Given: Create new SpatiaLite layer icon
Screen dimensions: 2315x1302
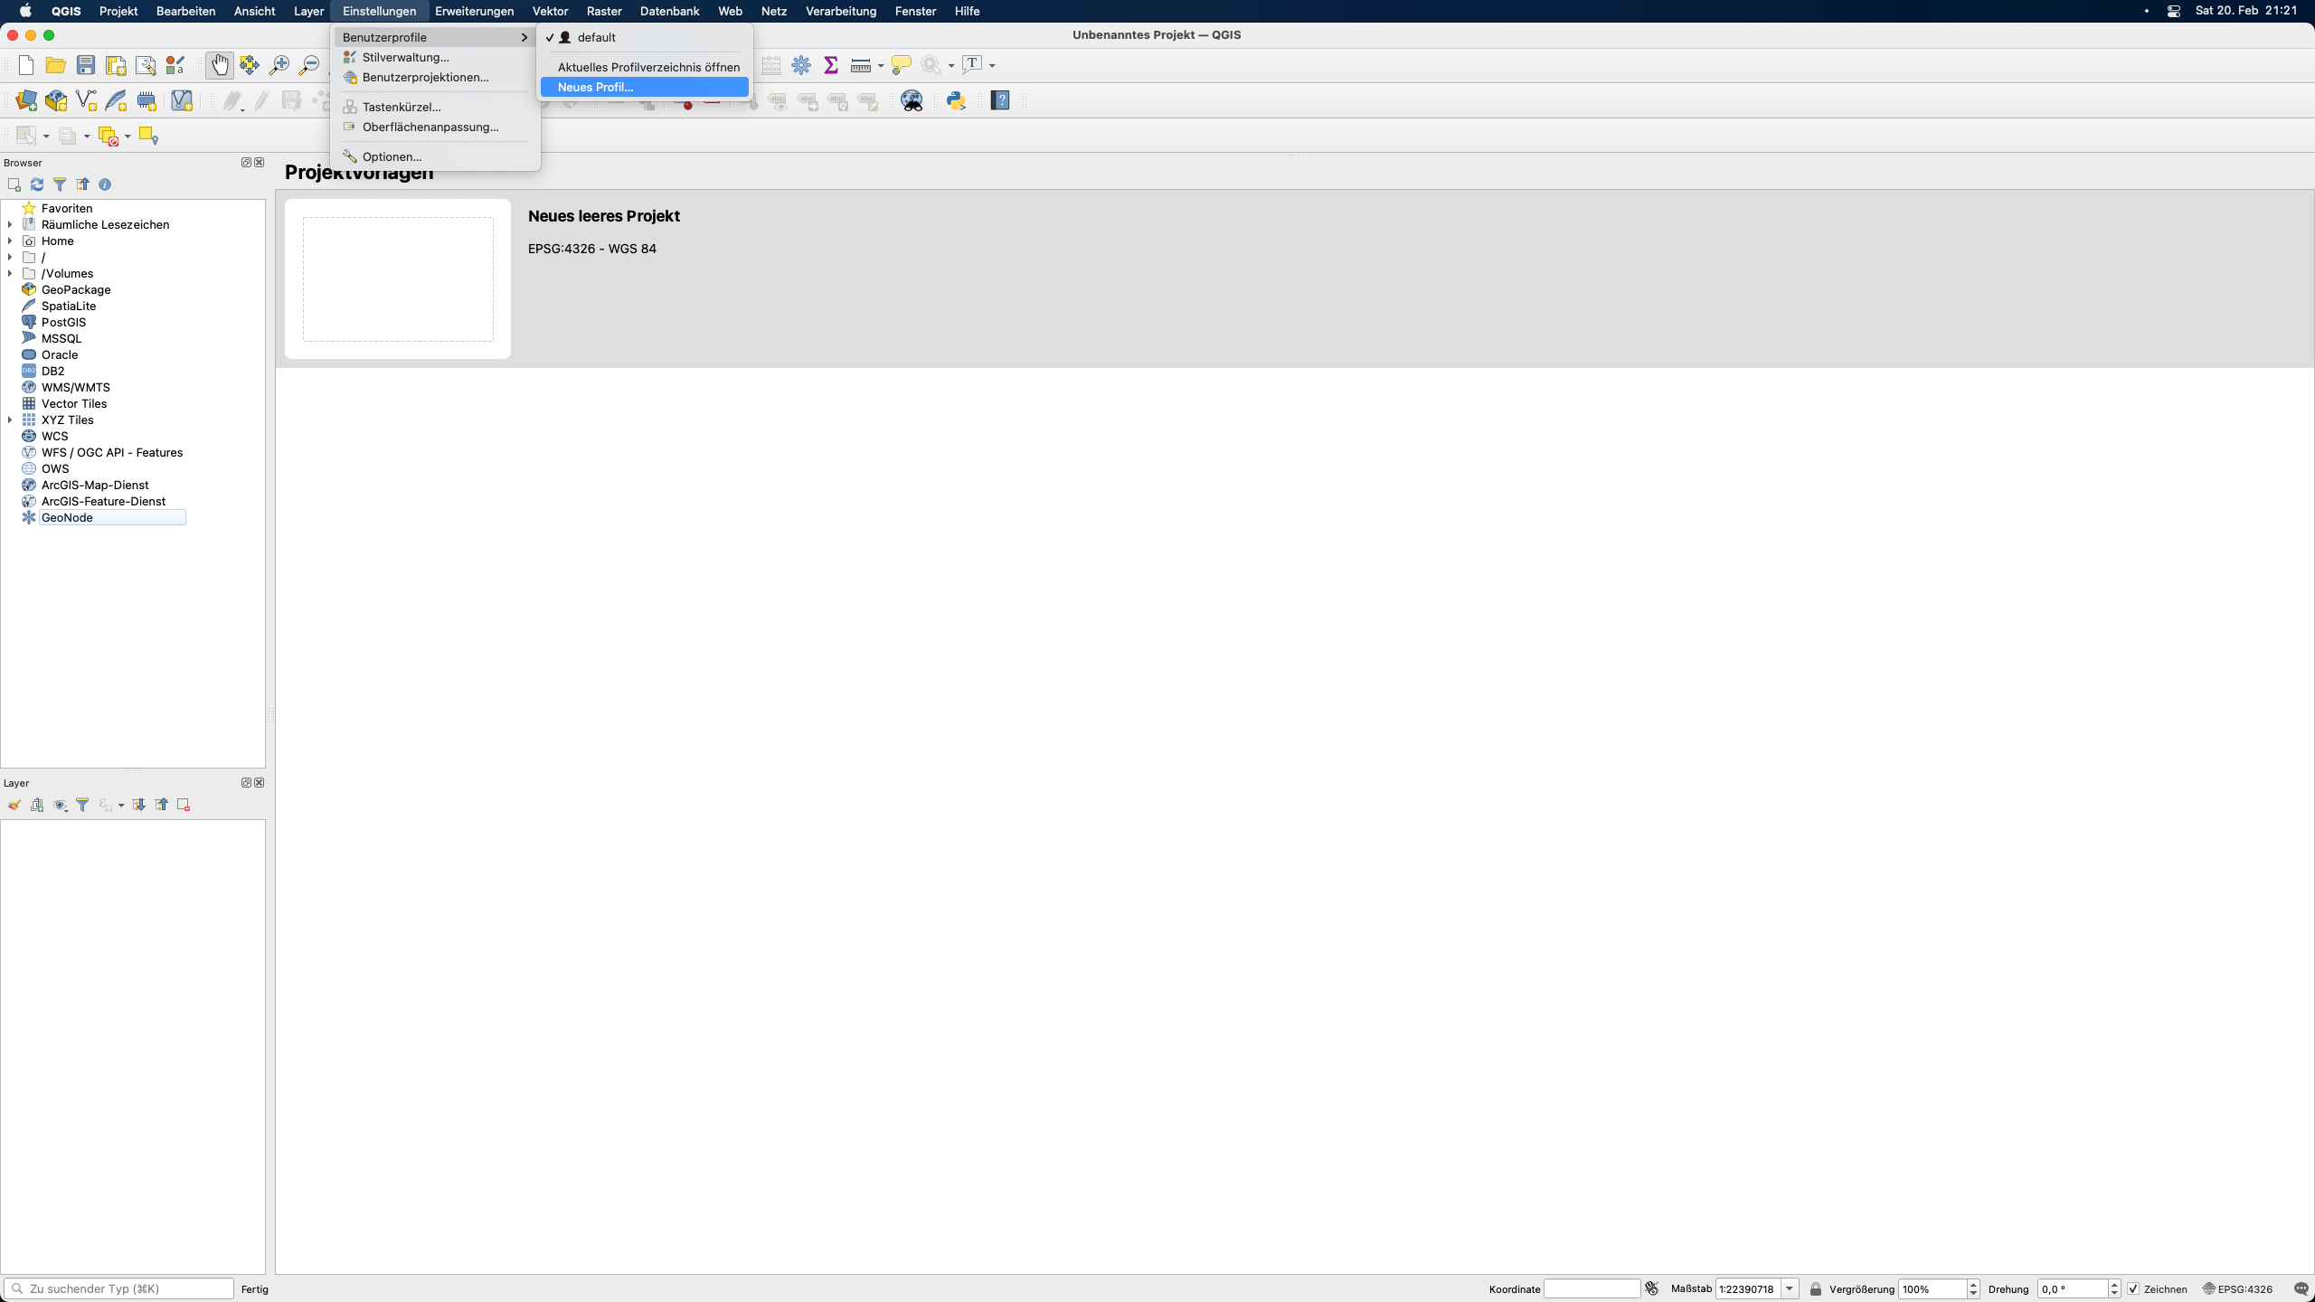Looking at the screenshot, I should [x=116, y=100].
